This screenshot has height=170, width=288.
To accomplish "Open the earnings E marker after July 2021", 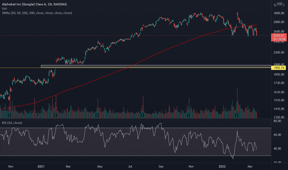I will (x=142, y=115).
